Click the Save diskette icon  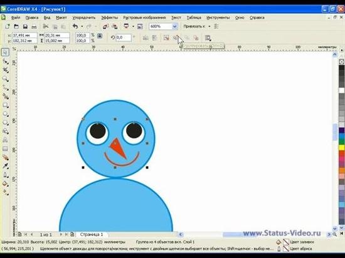[25, 26]
